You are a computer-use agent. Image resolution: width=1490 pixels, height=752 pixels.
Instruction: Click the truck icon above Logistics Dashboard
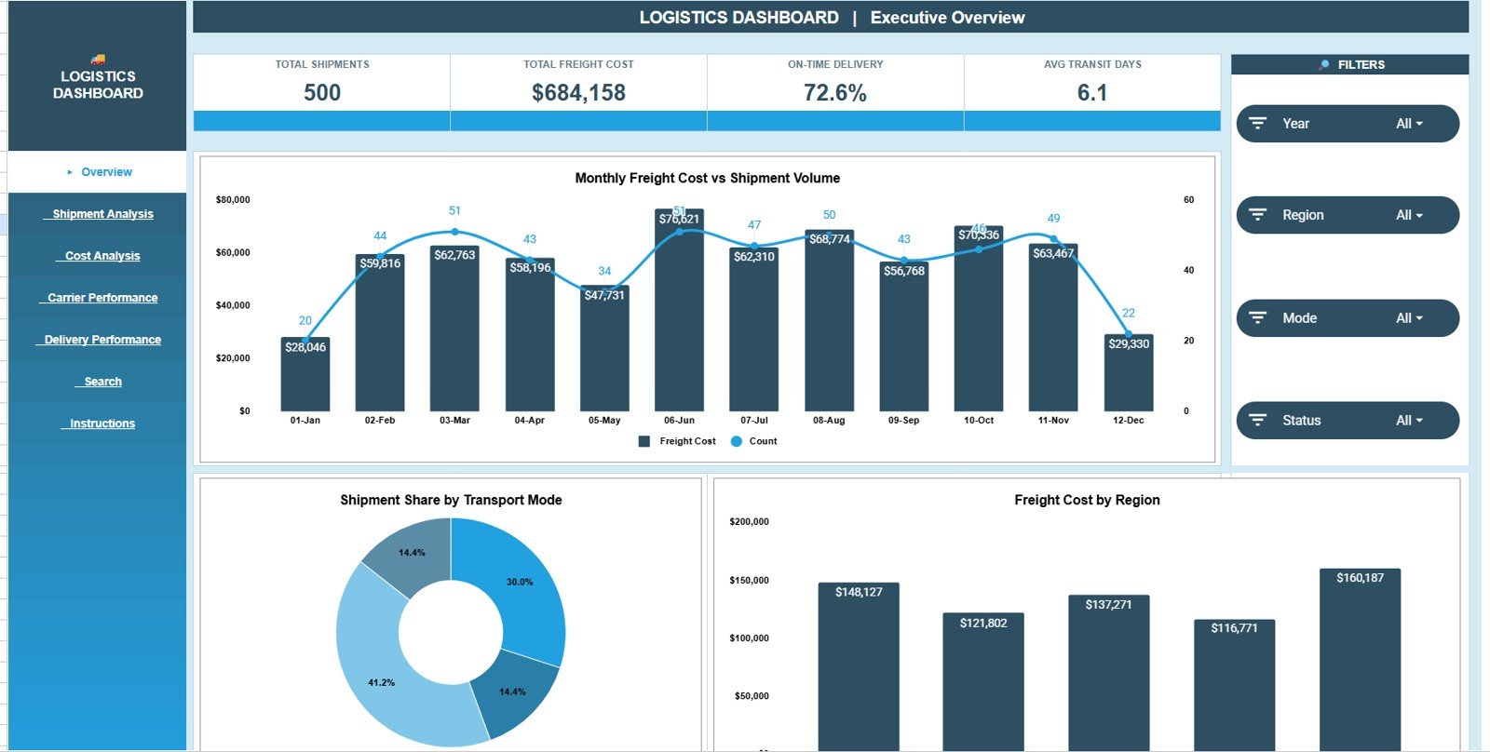click(98, 59)
